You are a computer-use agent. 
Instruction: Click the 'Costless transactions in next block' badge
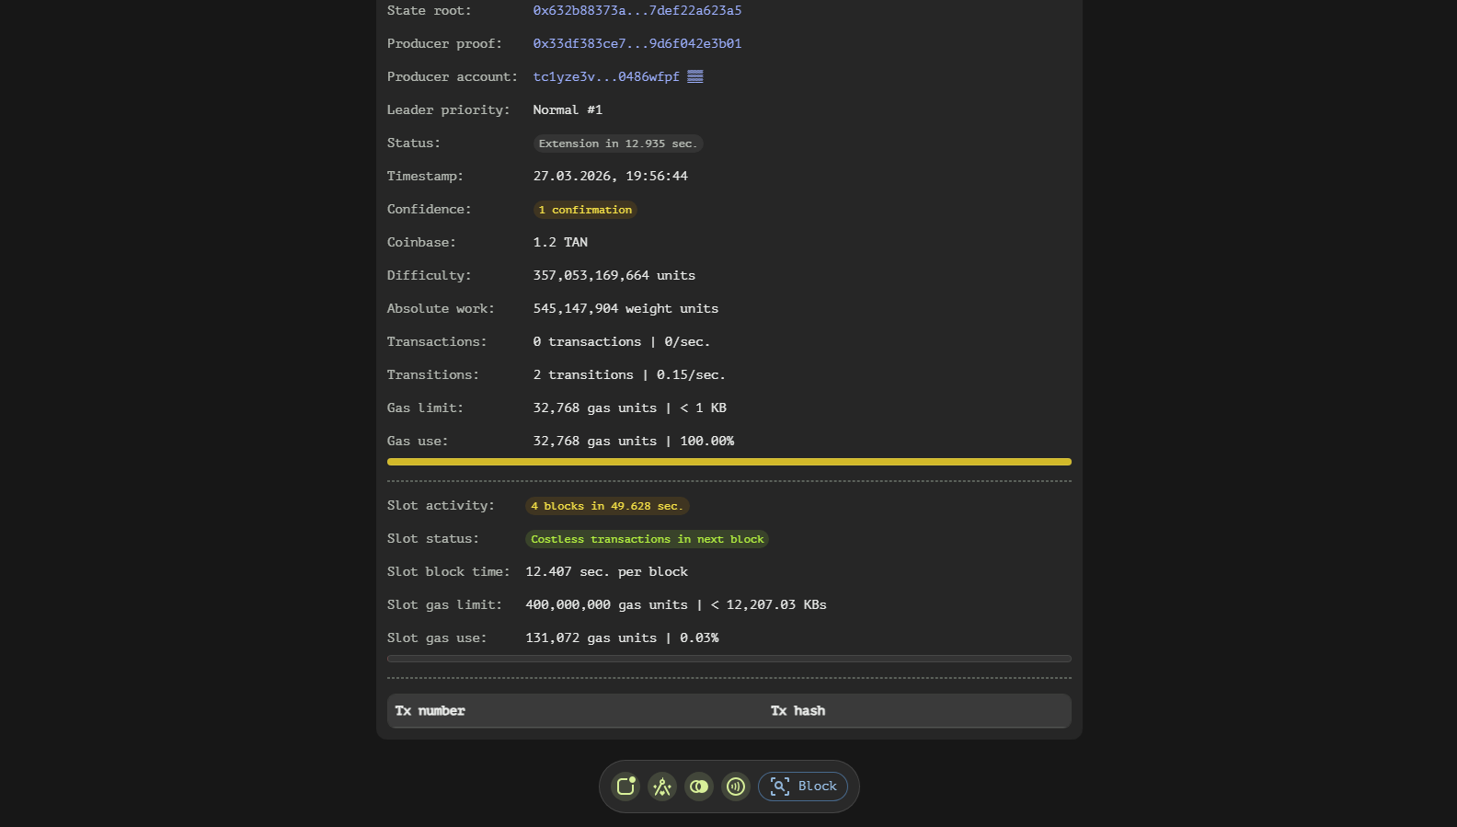click(647, 539)
